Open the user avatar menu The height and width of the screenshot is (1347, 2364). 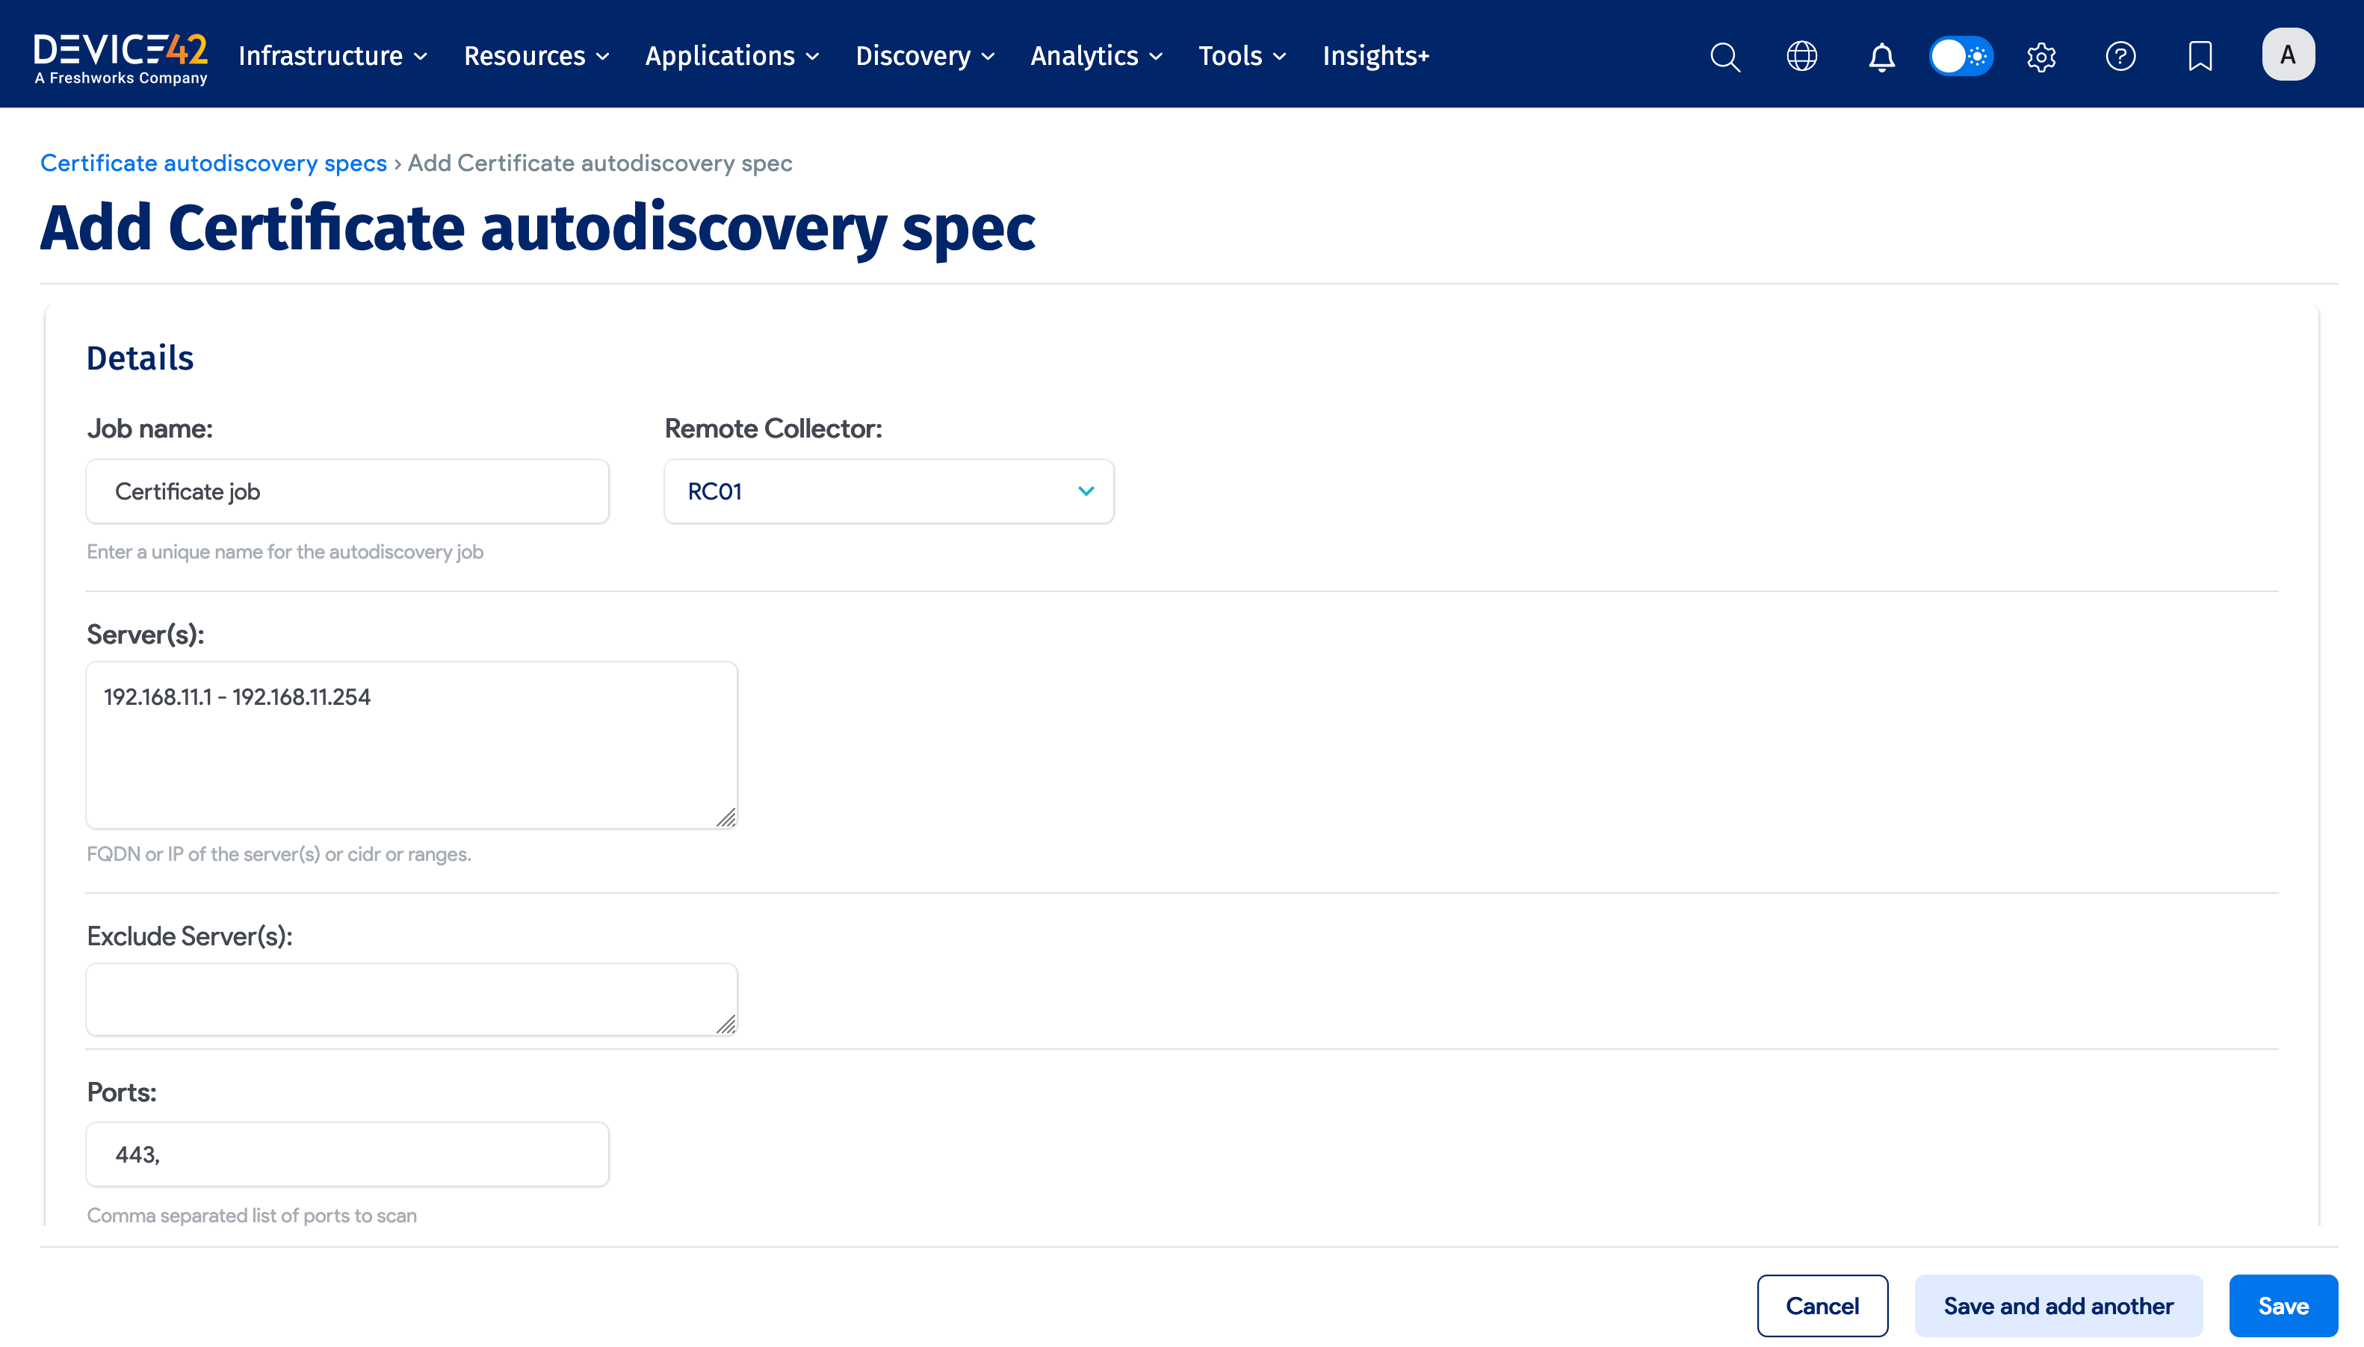pos(2286,54)
